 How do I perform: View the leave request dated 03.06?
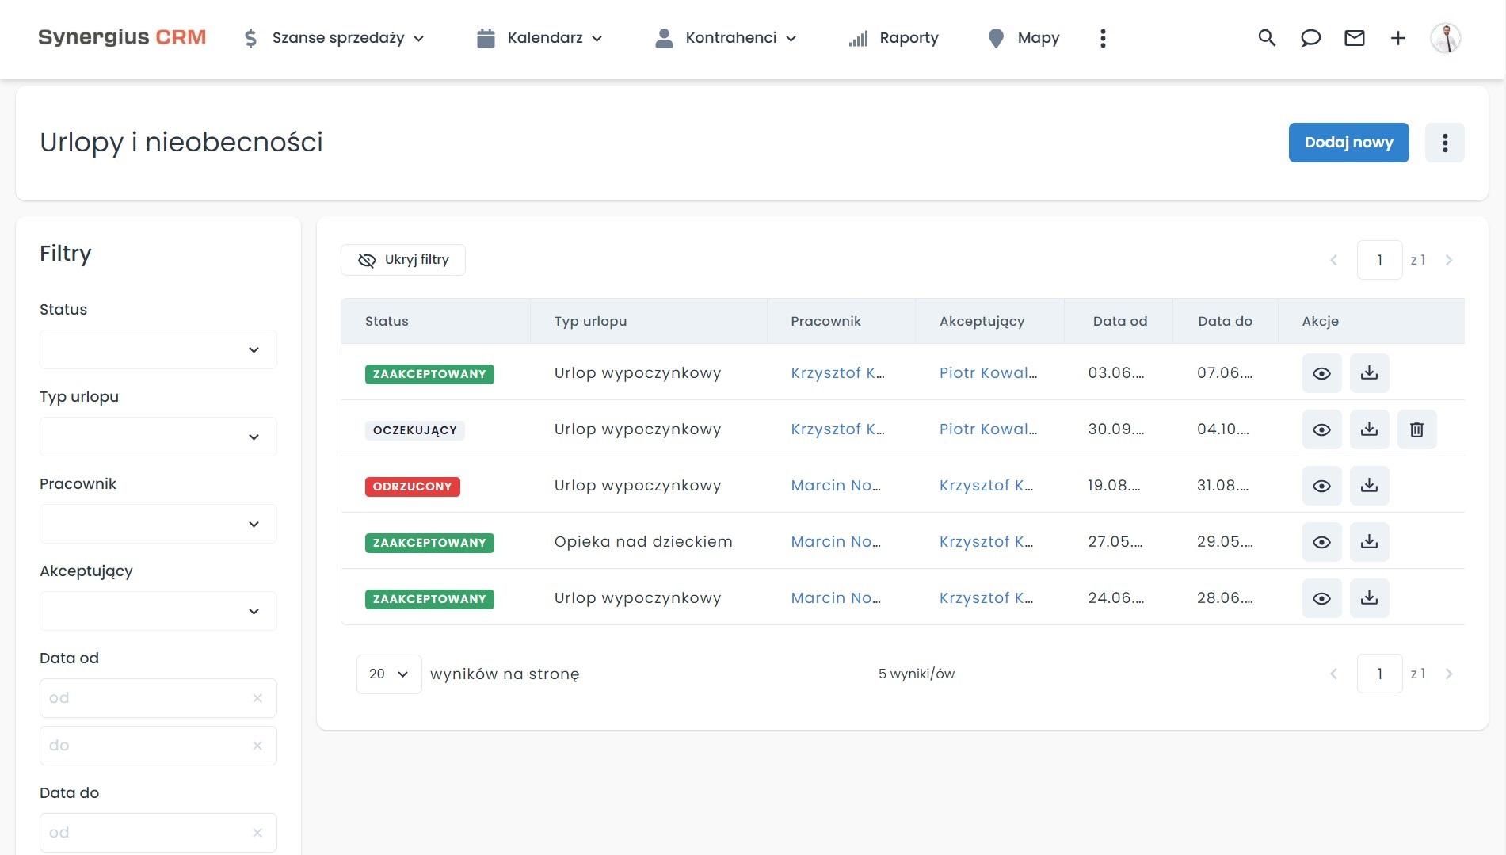point(1321,373)
